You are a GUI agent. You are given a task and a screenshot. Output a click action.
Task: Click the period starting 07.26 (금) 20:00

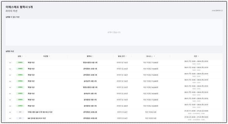point(196,117)
